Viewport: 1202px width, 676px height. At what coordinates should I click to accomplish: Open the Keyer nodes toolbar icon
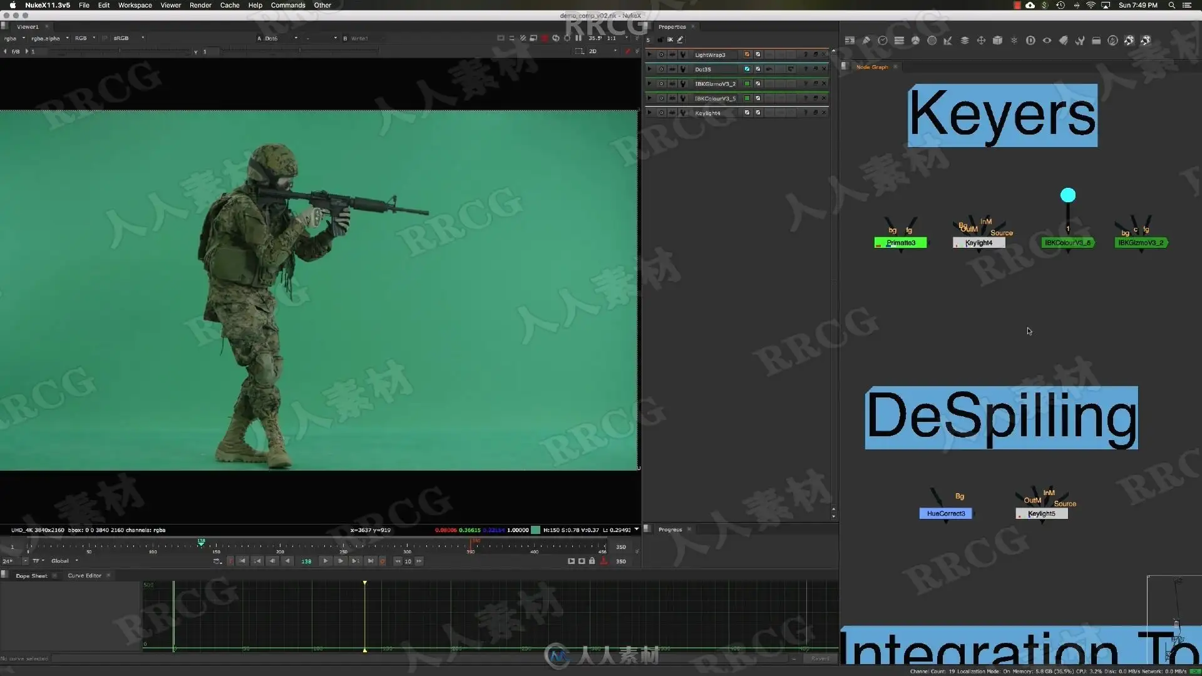(948, 40)
